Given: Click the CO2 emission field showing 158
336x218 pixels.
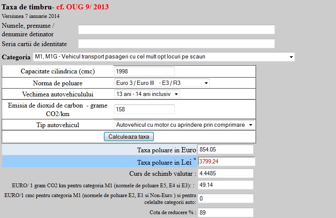Looking at the screenshot, I should [x=144, y=109].
